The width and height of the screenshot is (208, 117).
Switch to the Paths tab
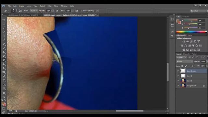pyautogui.click(x=194, y=54)
